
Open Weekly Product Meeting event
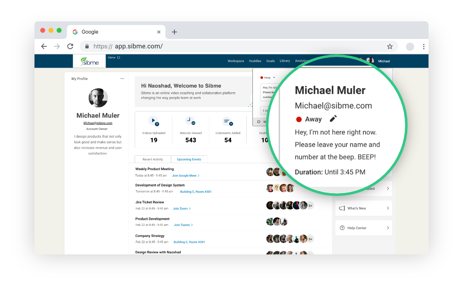pyautogui.click(x=154, y=169)
